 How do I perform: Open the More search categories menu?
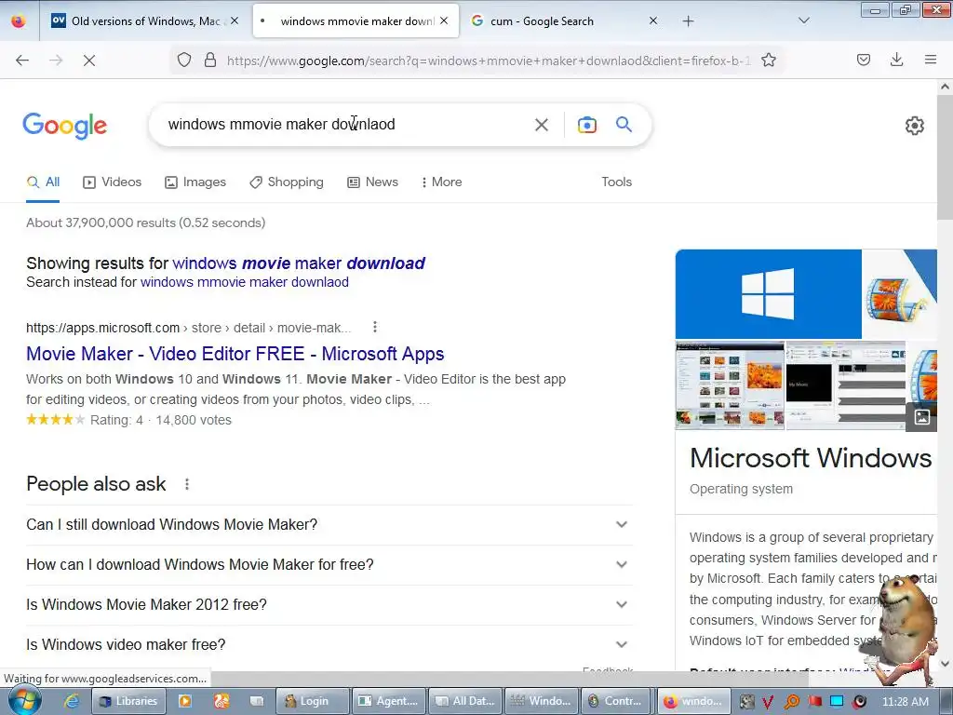(x=442, y=182)
